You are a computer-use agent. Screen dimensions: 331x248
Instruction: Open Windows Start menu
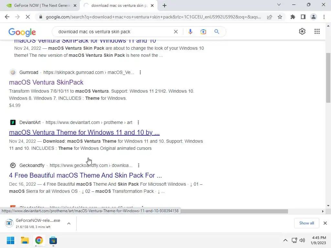coord(10,240)
